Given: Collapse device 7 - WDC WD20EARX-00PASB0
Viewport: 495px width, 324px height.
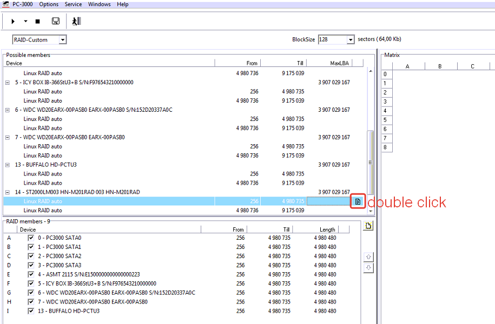Looking at the screenshot, I should point(8,137).
